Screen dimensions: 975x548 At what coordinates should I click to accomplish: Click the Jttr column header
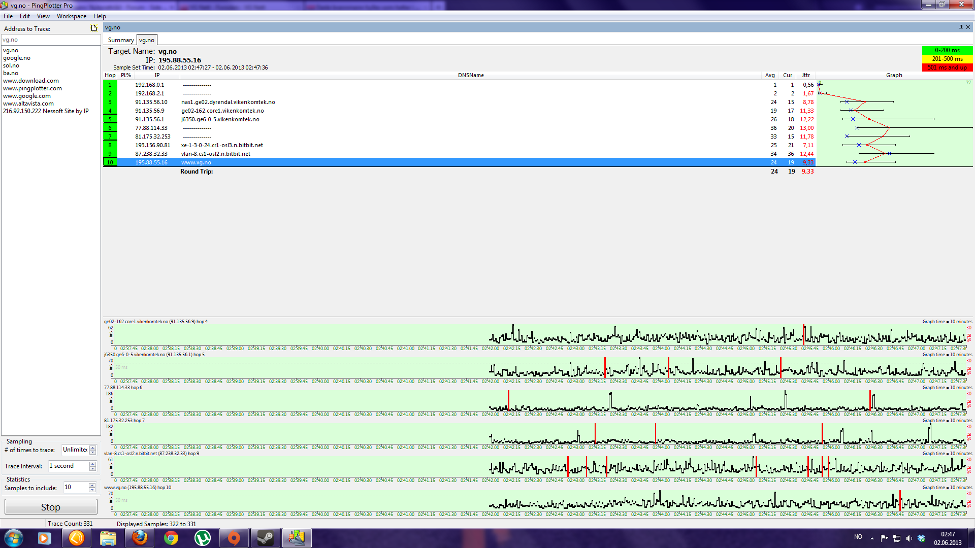(806, 75)
